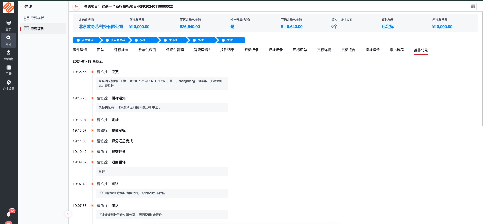Click the 授标通知 log entry at 19:15:25
This screenshot has width=483, height=224.
(x=119, y=98)
